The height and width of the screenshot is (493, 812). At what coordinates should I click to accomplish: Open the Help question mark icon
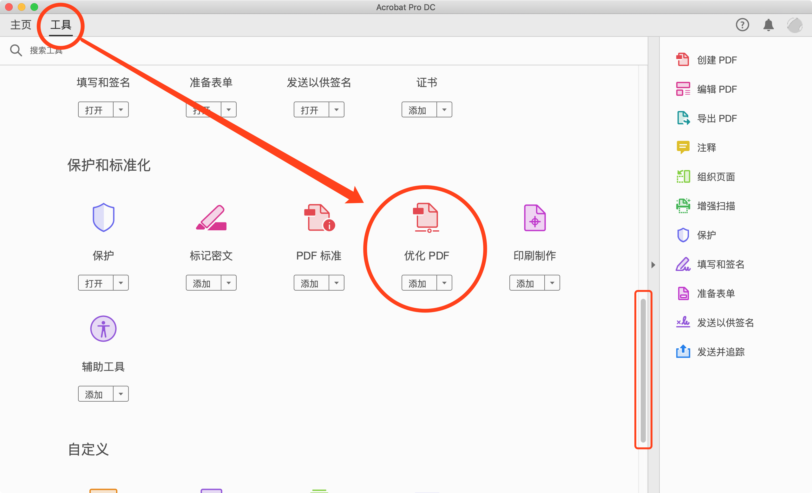click(742, 25)
